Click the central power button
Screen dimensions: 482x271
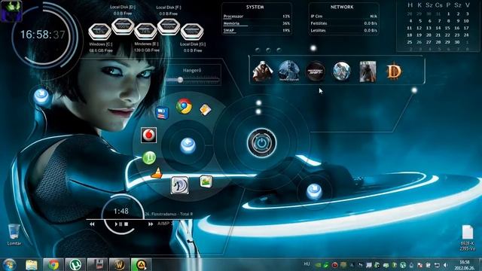[x=261, y=143]
